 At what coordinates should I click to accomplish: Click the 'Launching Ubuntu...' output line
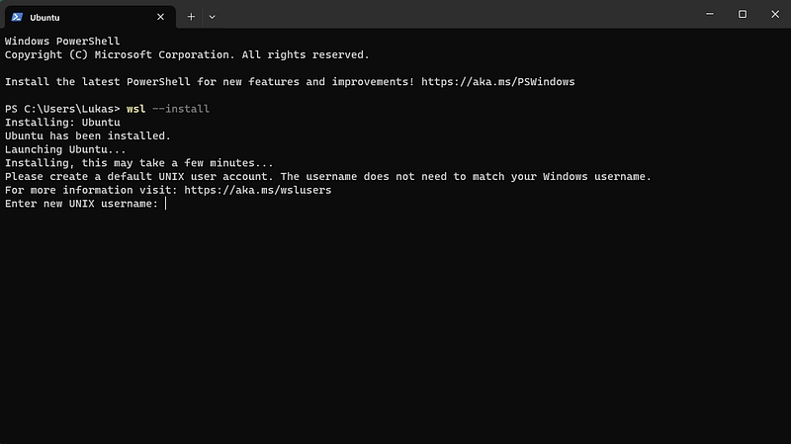point(65,150)
